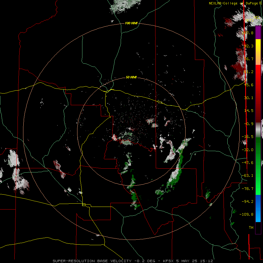Select the -32.0 value on velocity scale
The height and width of the screenshot is (263, 263).
[248, 150]
